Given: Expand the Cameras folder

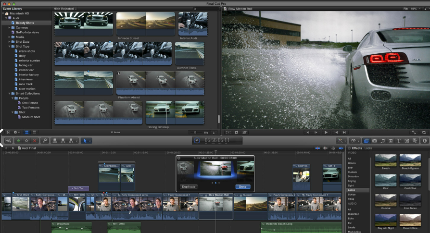Looking at the screenshot, I should (x=9, y=28).
